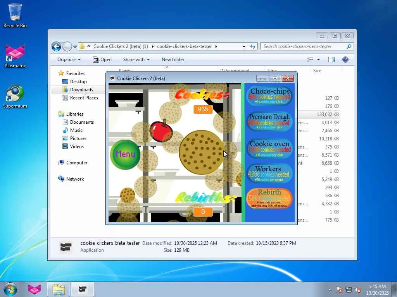Screen dimensions: 397x297
Task: Click the details pane application icon
Action: click(66, 247)
